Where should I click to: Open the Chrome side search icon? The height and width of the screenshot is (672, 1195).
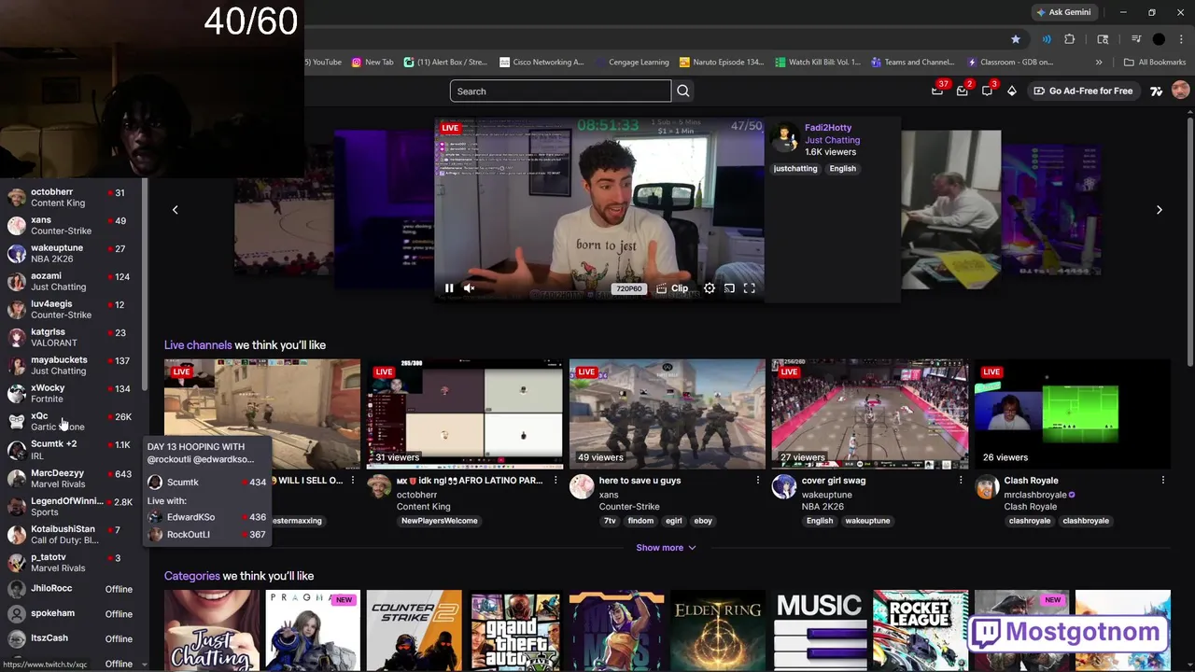[1103, 39]
